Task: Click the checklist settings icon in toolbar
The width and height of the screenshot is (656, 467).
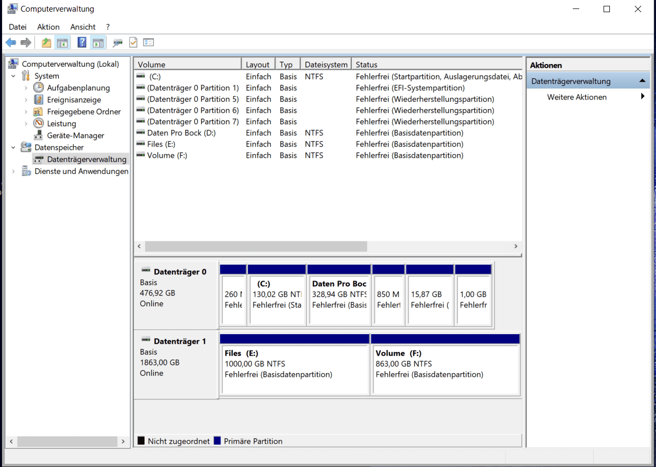Action: click(x=148, y=43)
